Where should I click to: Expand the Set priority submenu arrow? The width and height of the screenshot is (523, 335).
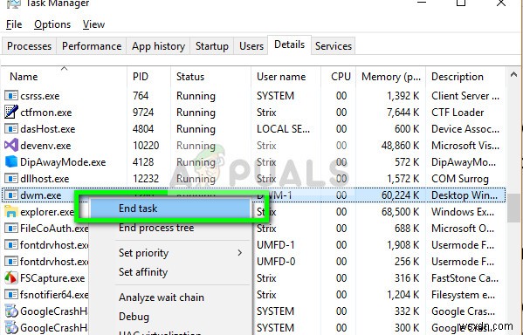click(x=240, y=253)
